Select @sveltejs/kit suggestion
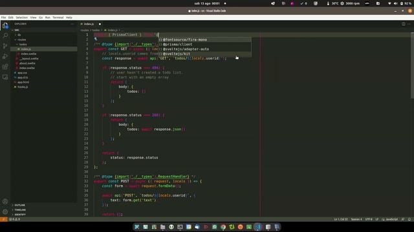The image size is (414, 232). tap(204, 54)
